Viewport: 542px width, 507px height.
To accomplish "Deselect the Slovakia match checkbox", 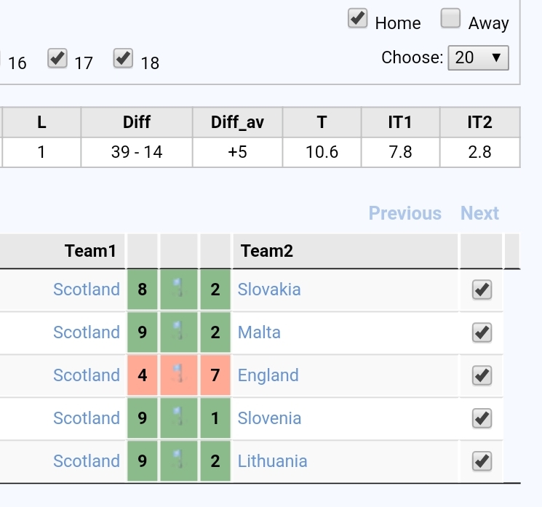I will 482,290.
